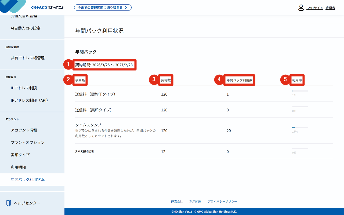Screen dimensions: 344x215
Task: Click the 運営会社 footer link
Action: pyautogui.click(x=177, y=202)
